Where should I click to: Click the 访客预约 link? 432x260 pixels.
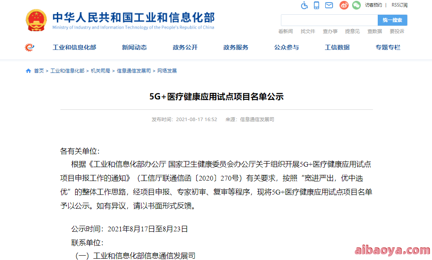(x=373, y=5)
